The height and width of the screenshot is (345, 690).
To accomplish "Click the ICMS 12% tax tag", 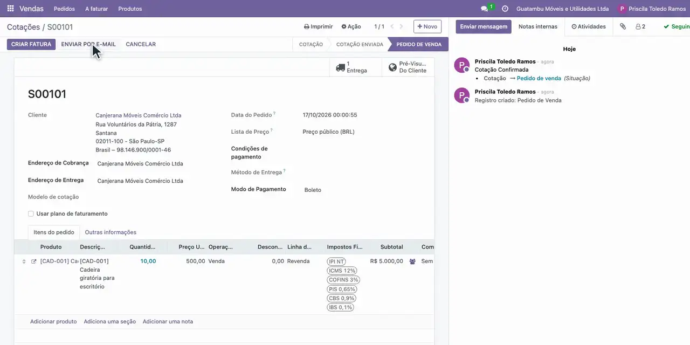I will pos(342,271).
